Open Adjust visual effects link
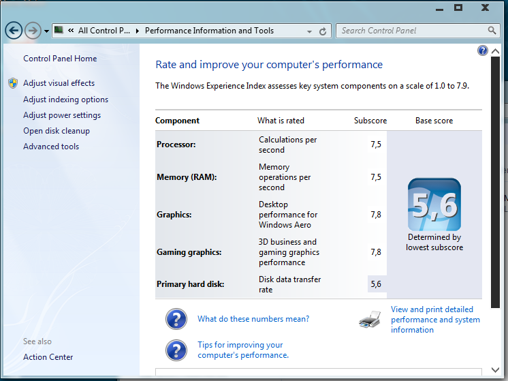Viewport: 508px width, 381px height. [x=59, y=83]
